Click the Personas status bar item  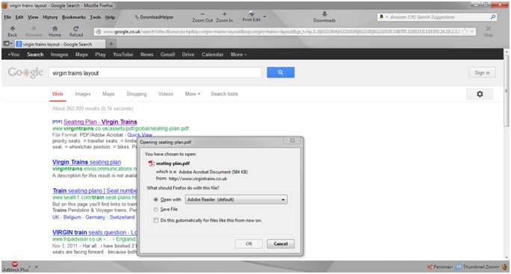click(441, 267)
